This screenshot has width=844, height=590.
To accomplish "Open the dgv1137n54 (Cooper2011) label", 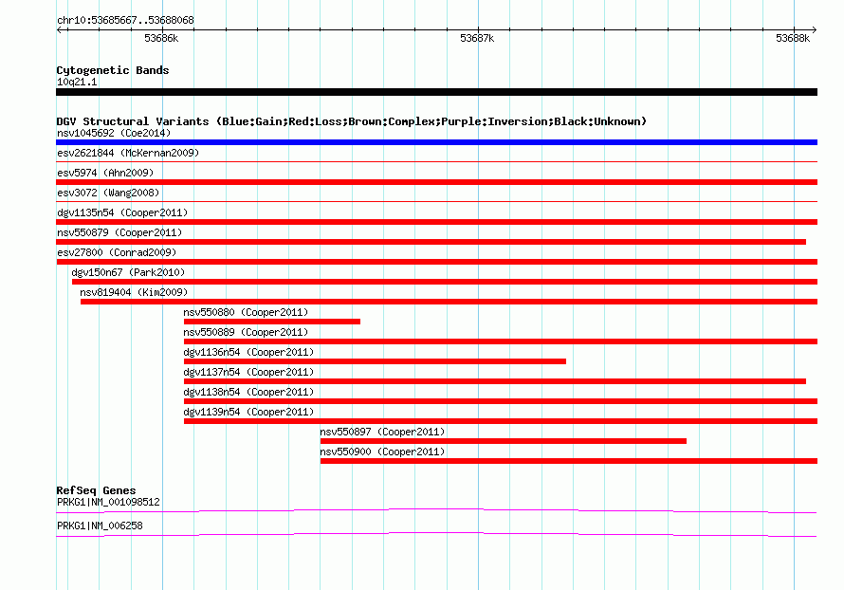I will [x=248, y=372].
